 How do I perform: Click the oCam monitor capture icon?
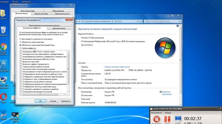click(x=178, y=119)
